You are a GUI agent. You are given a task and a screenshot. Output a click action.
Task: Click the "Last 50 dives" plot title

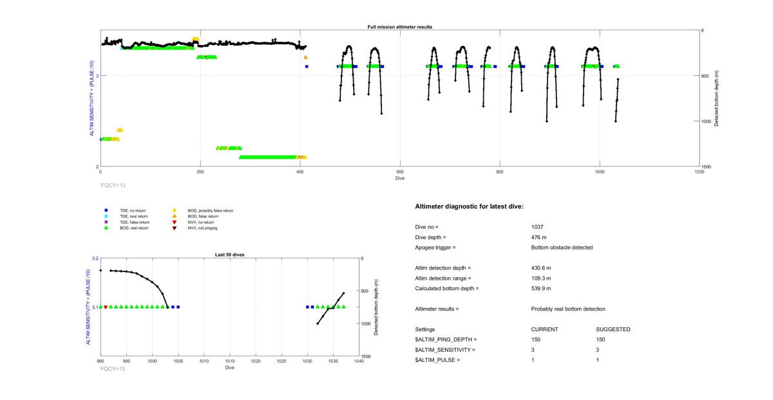229,255
